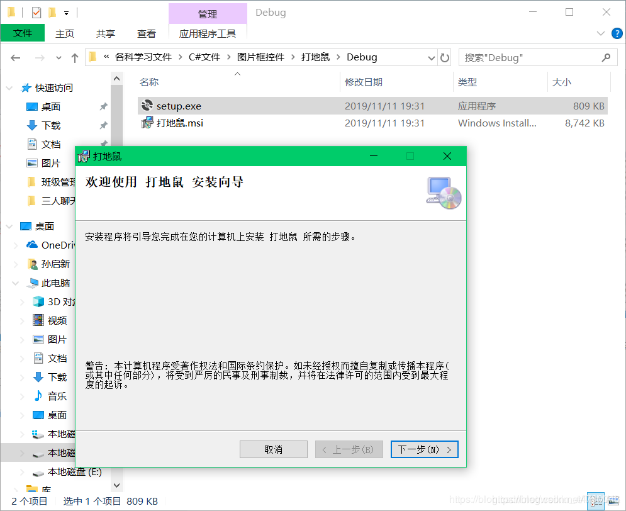Click the blue Help question mark icon
The width and height of the screenshot is (626, 511).
point(617,33)
